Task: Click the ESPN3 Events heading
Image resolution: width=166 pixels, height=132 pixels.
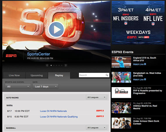Action: click(123, 52)
